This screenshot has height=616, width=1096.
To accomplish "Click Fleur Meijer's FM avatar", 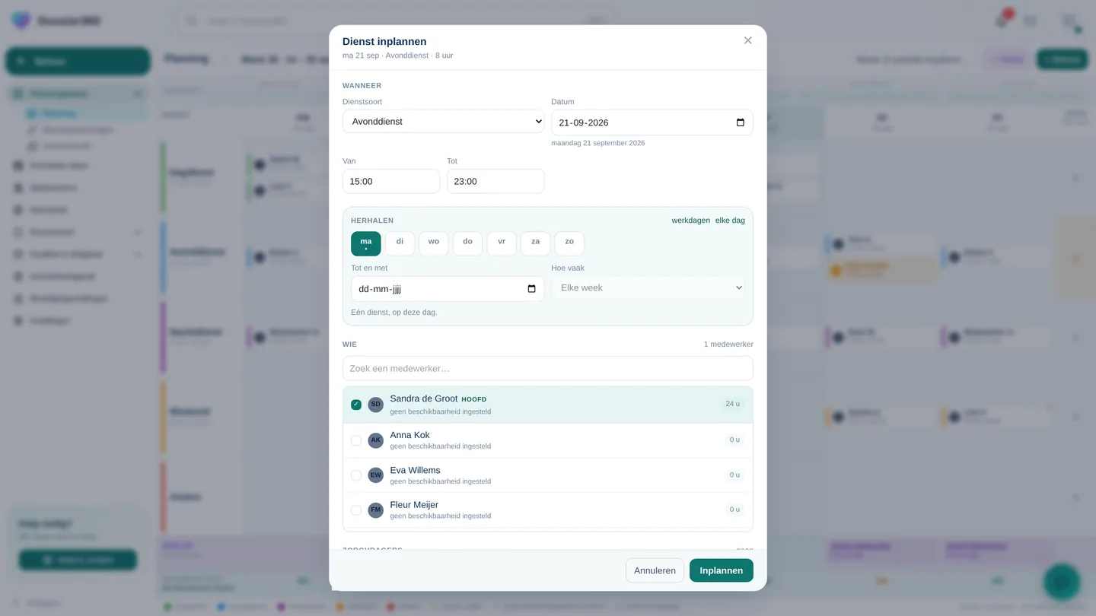I will pos(376,510).
